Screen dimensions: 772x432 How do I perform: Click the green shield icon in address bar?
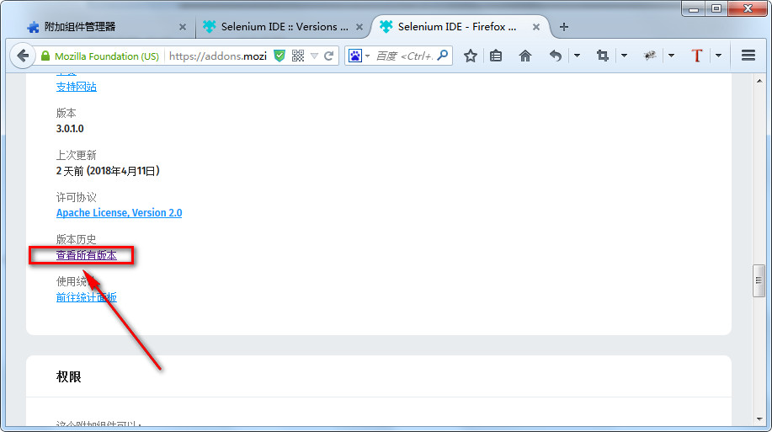point(280,56)
